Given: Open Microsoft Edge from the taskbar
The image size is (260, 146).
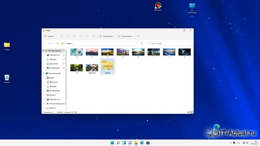Looking at the screenshot, I should pyautogui.click(x=142, y=143).
